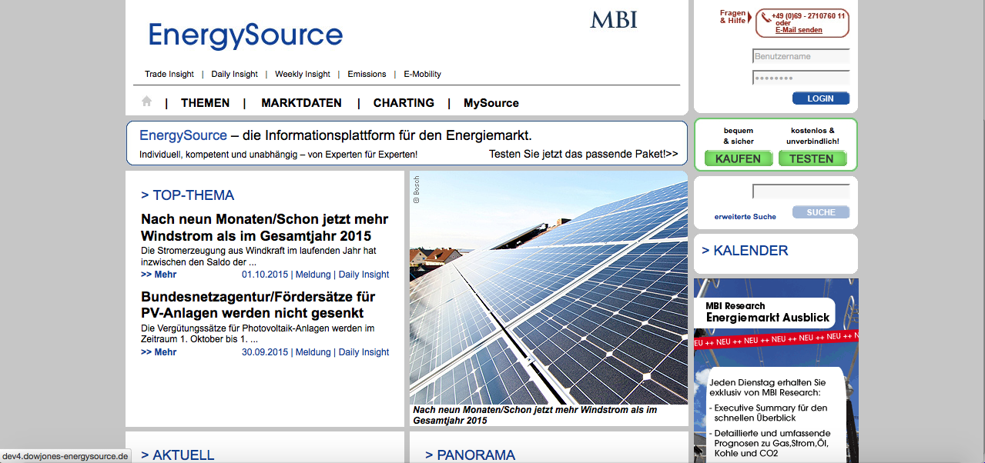The image size is (985, 463).
Task: Click the search input field
Action: click(x=801, y=192)
